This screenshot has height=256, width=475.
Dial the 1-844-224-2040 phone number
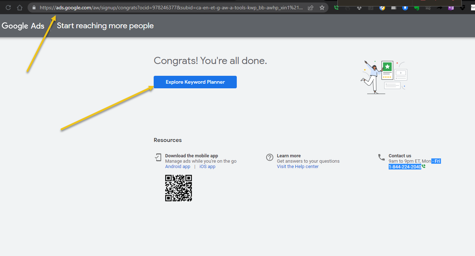[405, 167]
